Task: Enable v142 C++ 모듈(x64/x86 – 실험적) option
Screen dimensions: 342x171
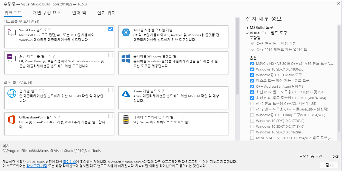Action: tap(252, 109)
